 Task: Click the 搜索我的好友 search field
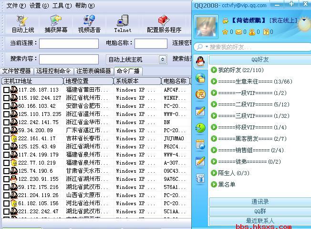[x=253, y=47]
